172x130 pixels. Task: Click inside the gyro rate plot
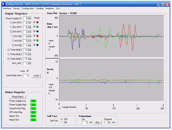point(111,36)
